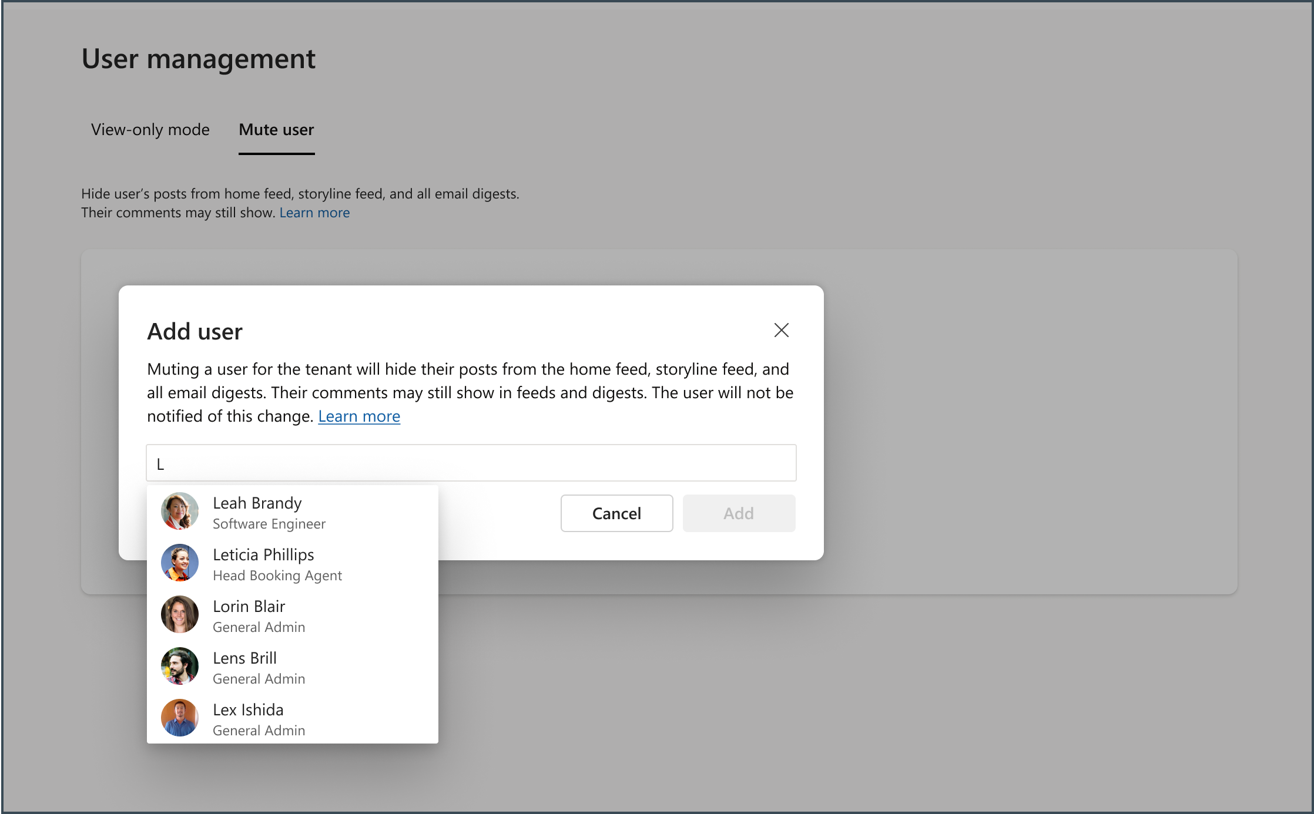1314x814 pixels.
Task: Switch to Mute user tab
Action: point(276,130)
